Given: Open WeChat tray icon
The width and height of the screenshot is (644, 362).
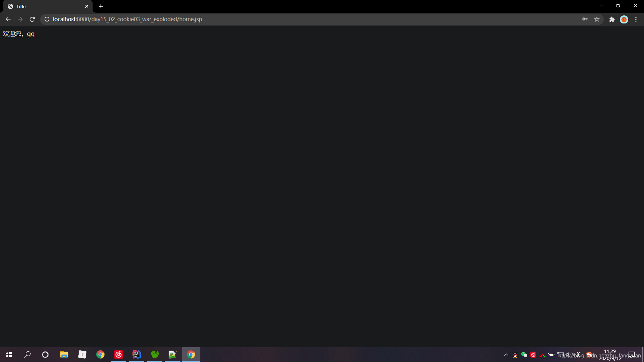Looking at the screenshot, I should tap(524, 355).
